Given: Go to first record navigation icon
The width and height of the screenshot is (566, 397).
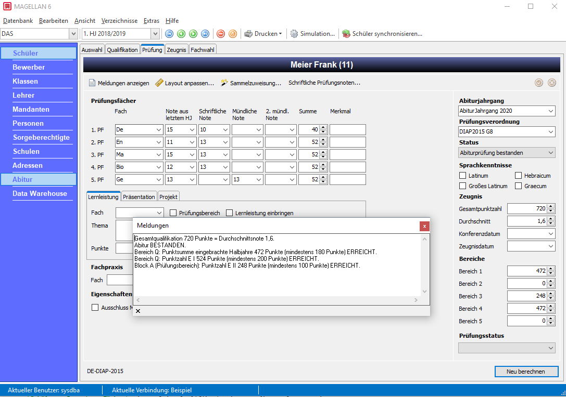Looking at the screenshot, I should pos(169,34).
